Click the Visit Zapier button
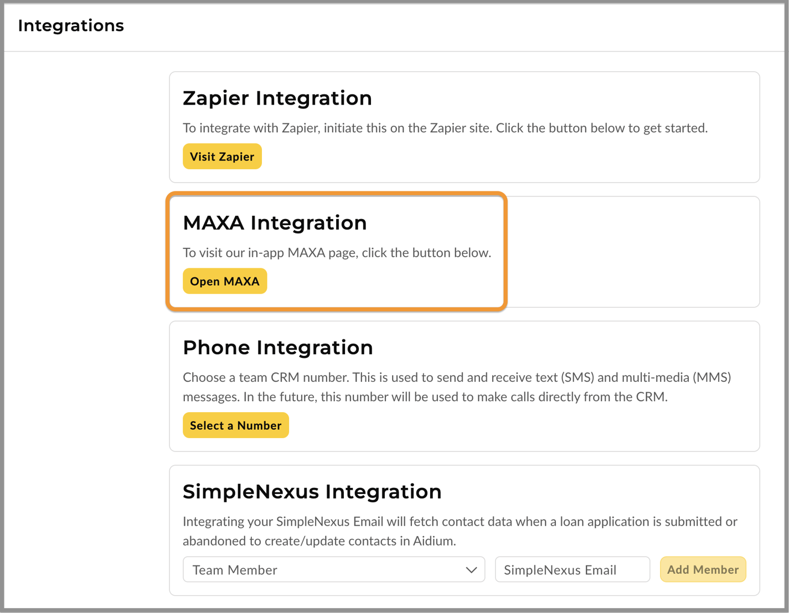The height and width of the screenshot is (613, 789). 221,156
